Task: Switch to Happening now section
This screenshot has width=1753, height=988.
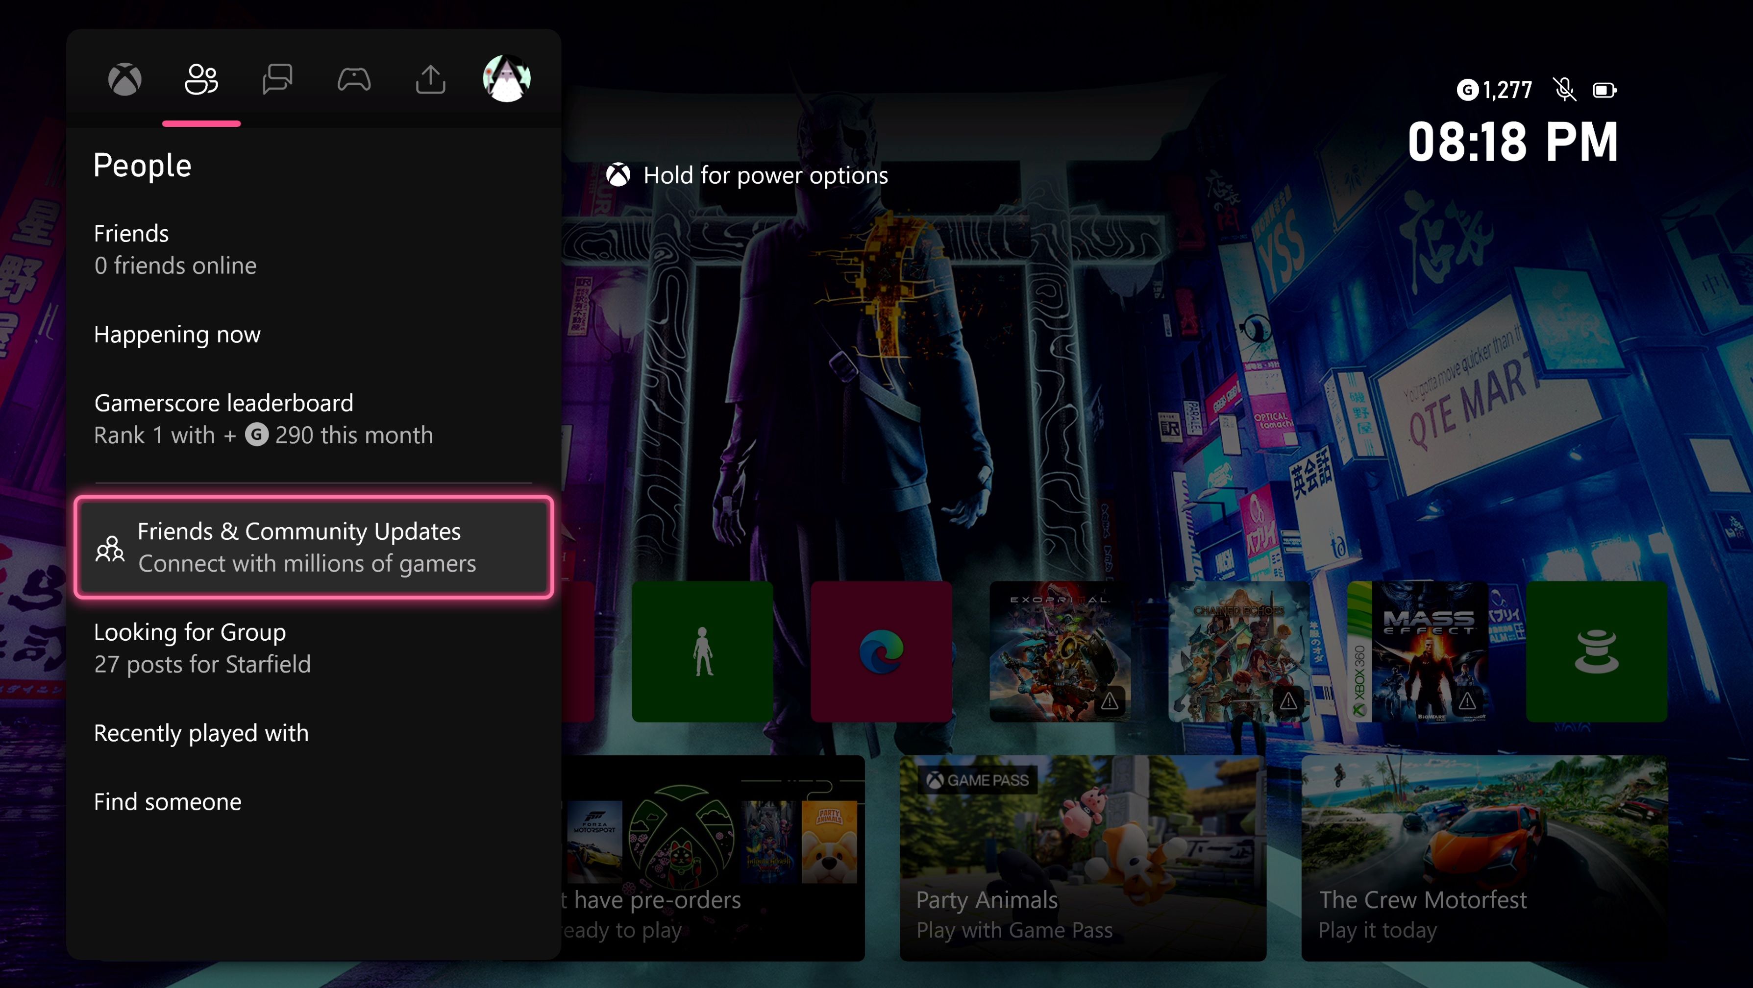Action: coord(177,334)
